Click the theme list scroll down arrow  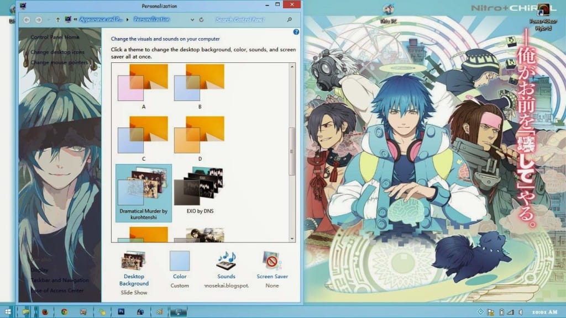point(292,239)
